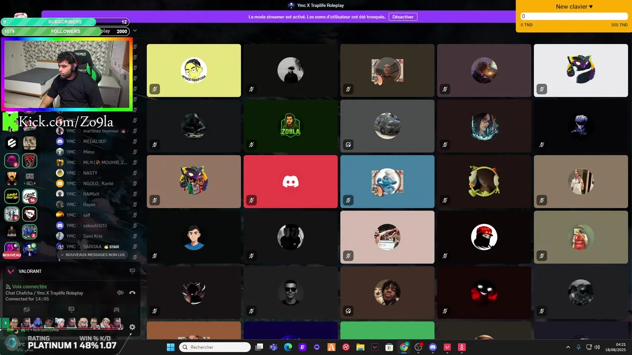Open the Ramba Rooftop server icon

[x=12, y=196]
